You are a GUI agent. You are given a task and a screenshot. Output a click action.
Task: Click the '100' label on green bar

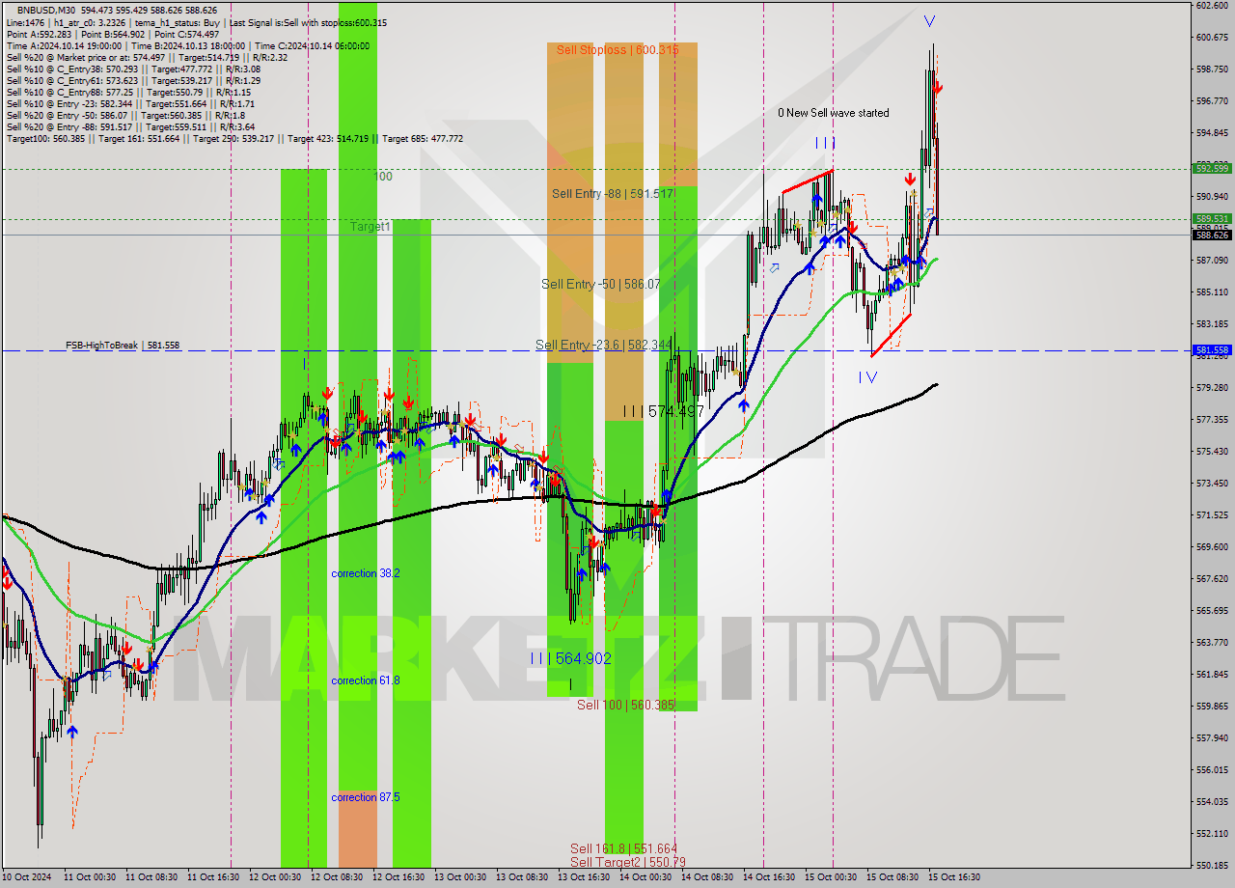(383, 177)
